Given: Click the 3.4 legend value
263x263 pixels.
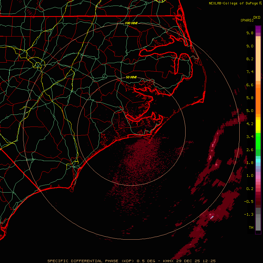Looking at the screenshot, I should pyautogui.click(x=250, y=137).
